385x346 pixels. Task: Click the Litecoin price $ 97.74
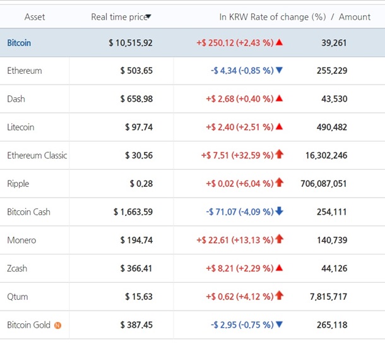pyautogui.click(x=139, y=127)
